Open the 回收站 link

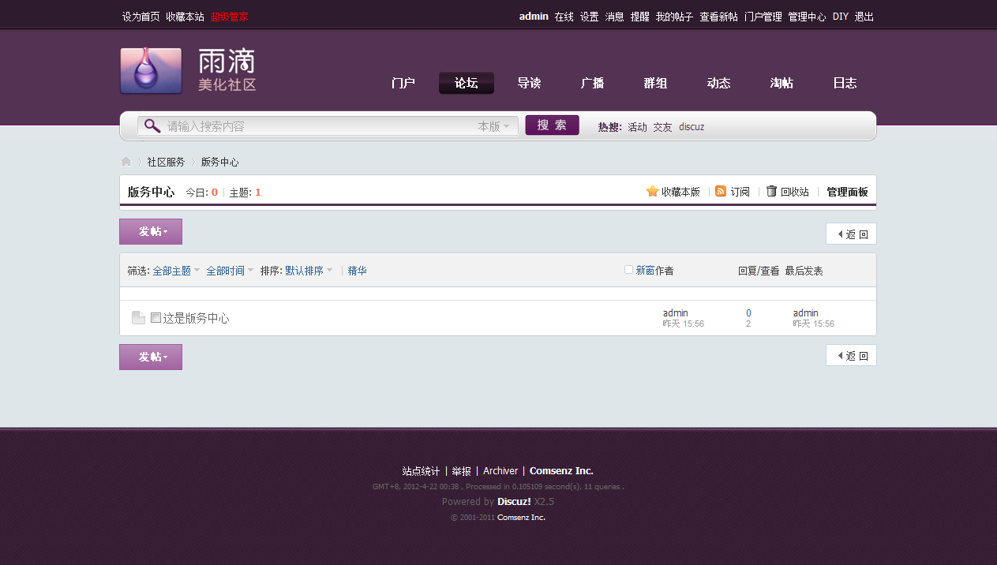pos(795,192)
